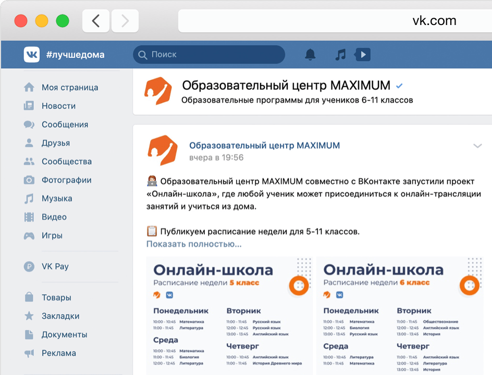The width and height of the screenshot is (492, 375).
Task: Click ruble icon next to VK Pay
Action: [x=29, y=267]
